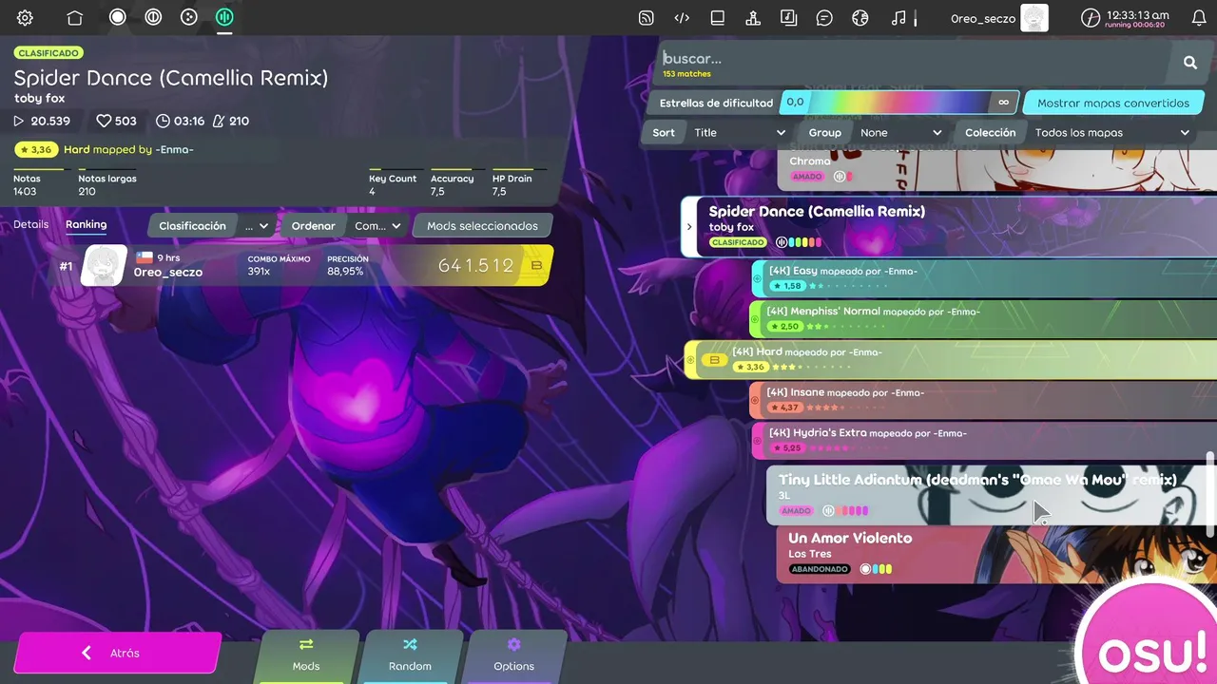This screenshot has width=1217, height=684.
Task: Go to main menu with home icon
Action: point(75,18)
